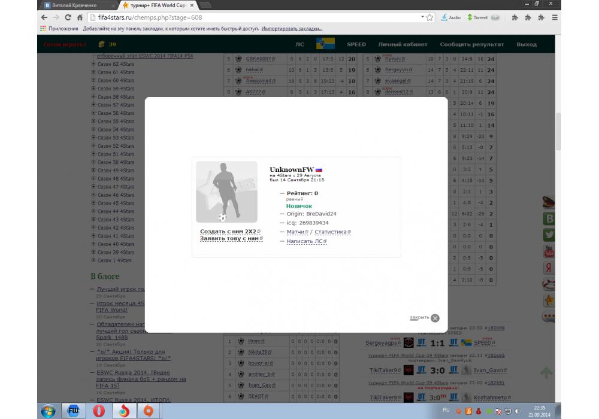Bookmark the page with the star icon
Viewport: 599px width, 419px height.
[x=429, y=18]
